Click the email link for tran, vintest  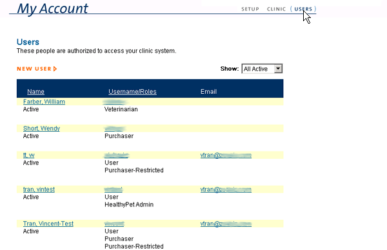(226, 190)
